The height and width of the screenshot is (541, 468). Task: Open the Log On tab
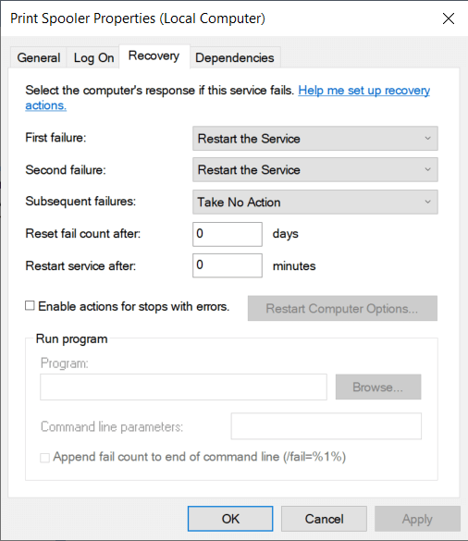(93, 57)
